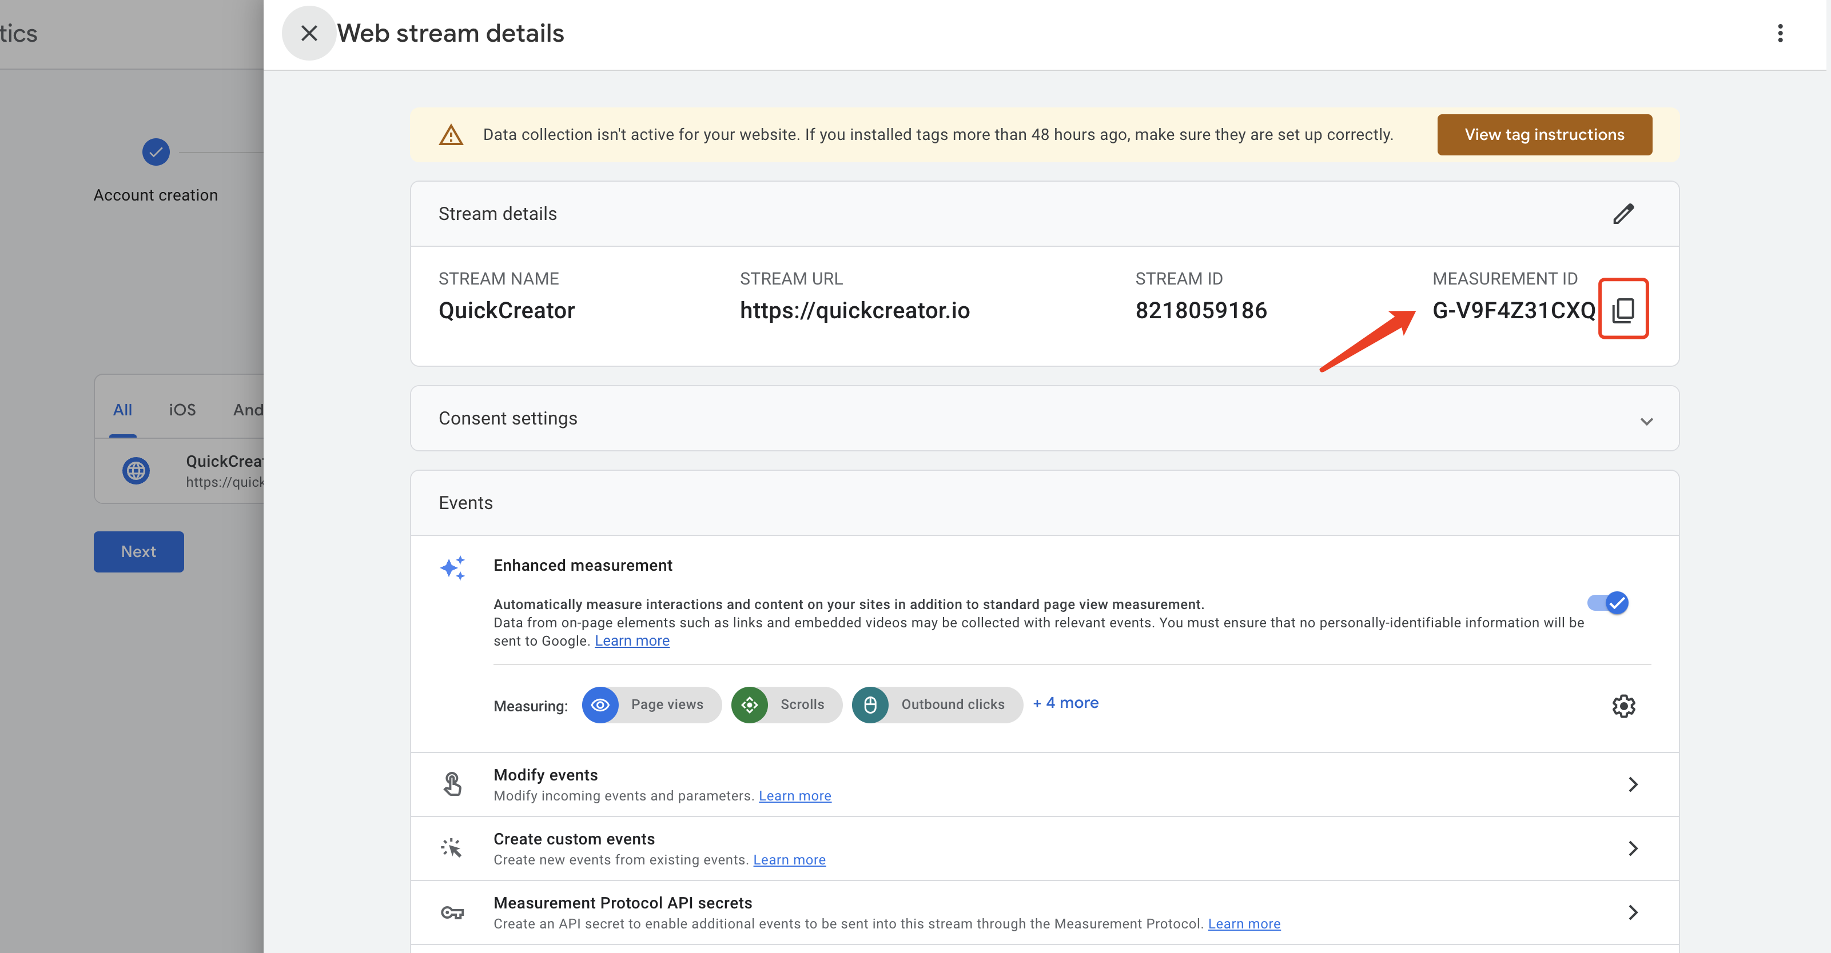Open Create custom events chevron arrow
Image resolution: width=1831 pixels, height=953 pixels.
tap(1633, 848)
